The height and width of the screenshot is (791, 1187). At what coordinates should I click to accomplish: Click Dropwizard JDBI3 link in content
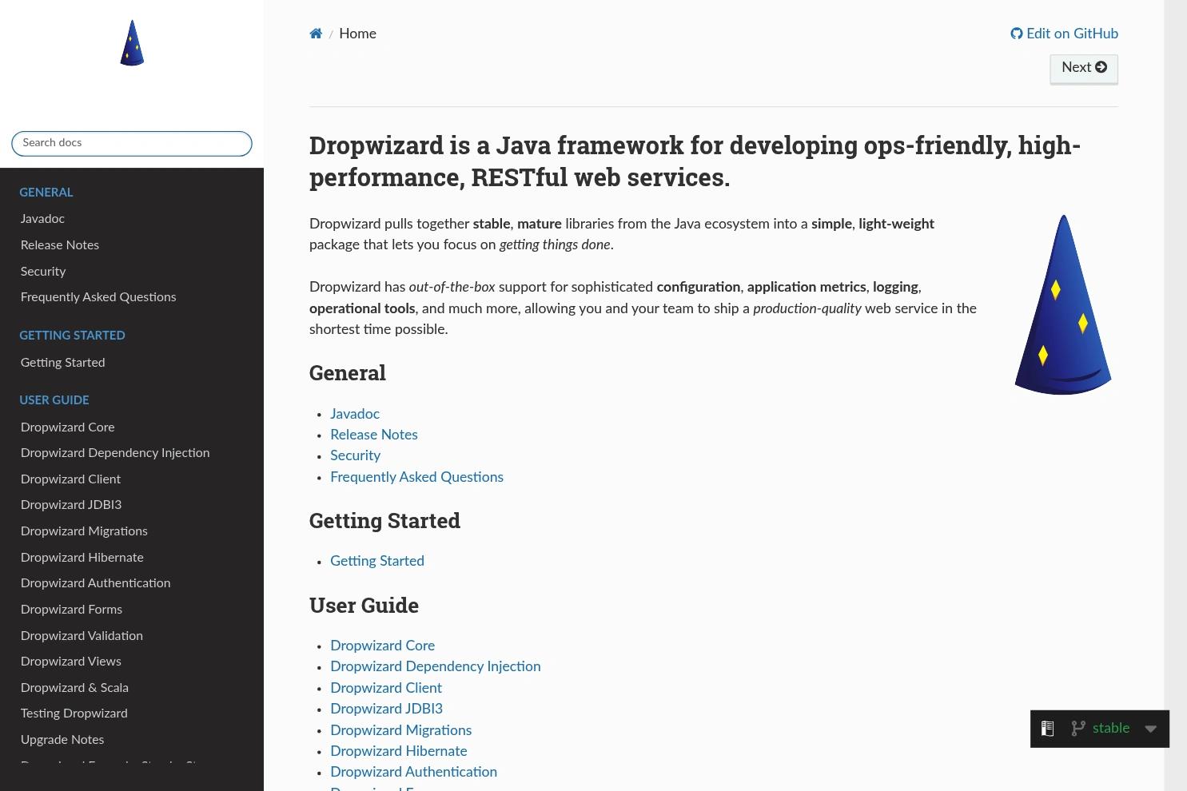[386, 709]
